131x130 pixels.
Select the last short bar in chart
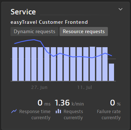pos(112,72)
